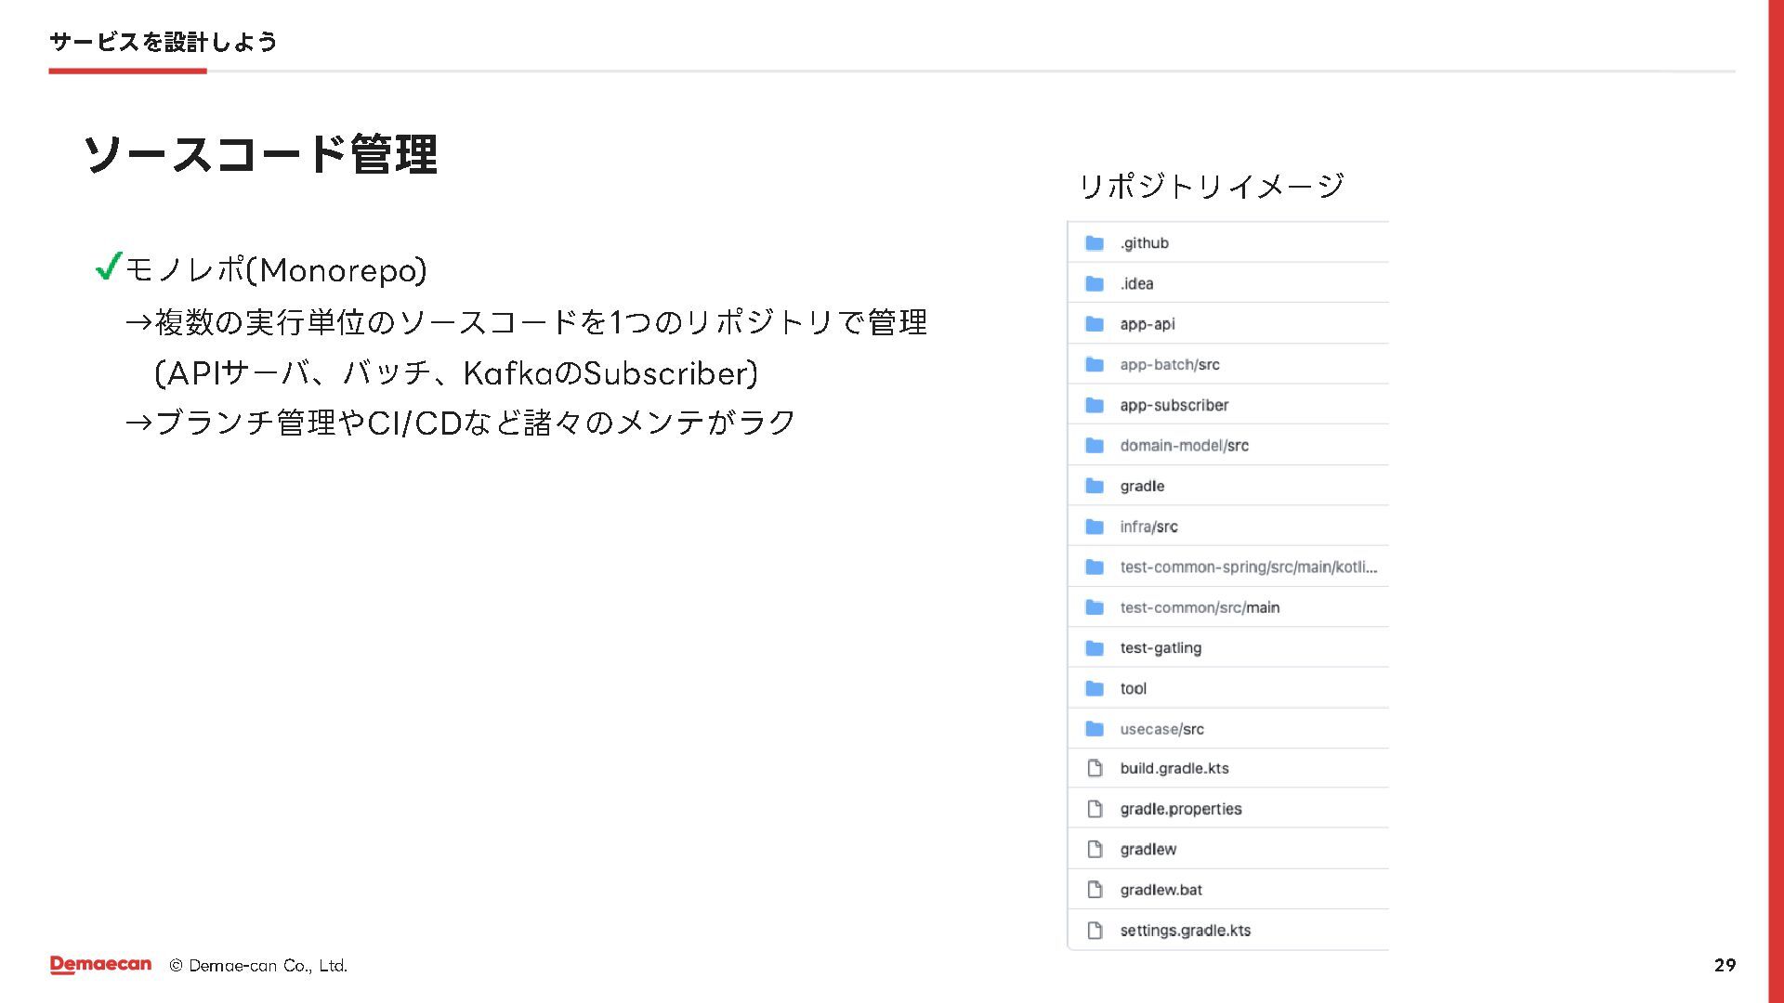Click the app-api folder icon
The image size is (1784, 1003).
[1095, 324]
